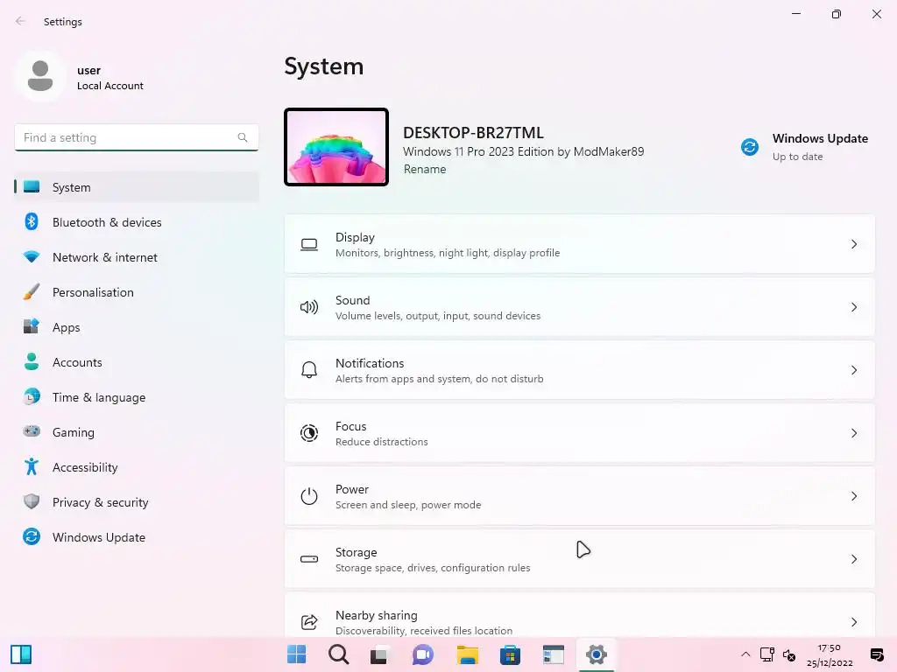
Task: Go back with the Settings back arrow
Action: click(x=21, y=21)
